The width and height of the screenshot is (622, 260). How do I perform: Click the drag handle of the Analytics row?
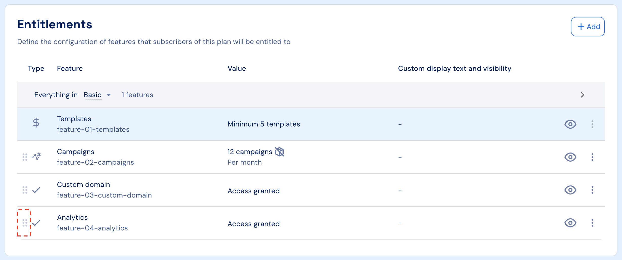[x=25, y=223]
